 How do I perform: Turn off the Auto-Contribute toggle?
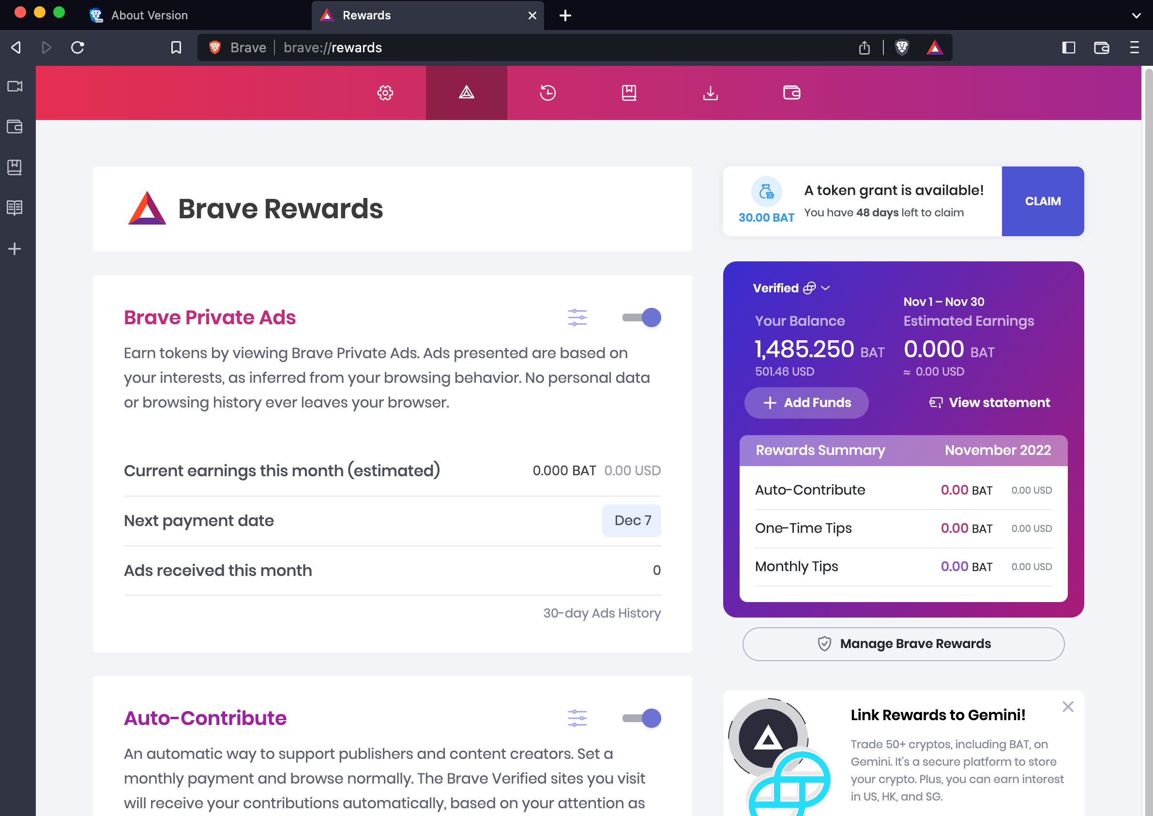click(641, 719)
